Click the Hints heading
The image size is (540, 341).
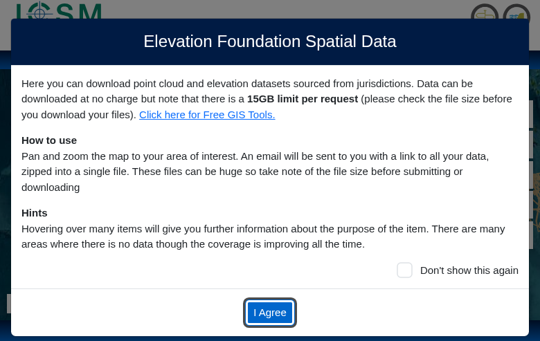tap(35, 213)
